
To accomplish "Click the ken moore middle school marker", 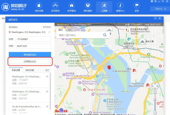I will pyautogui.click(x=97, y=76).
